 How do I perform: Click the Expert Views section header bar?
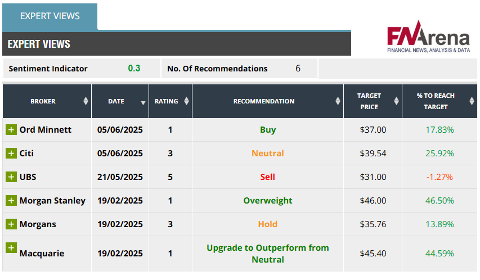click(x=176, y=44)
